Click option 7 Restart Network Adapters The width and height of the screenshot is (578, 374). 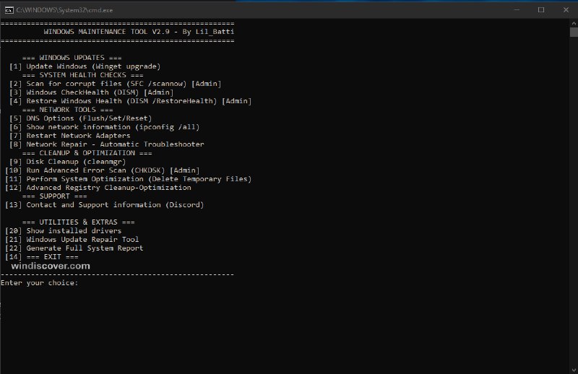(69, 136)
